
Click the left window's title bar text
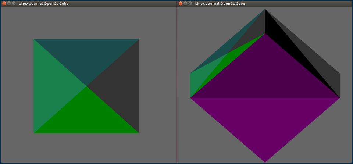coord(43,3)
